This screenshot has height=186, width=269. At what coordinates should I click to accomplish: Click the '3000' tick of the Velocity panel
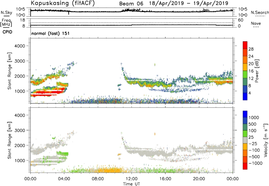click(x=20, y=130)
